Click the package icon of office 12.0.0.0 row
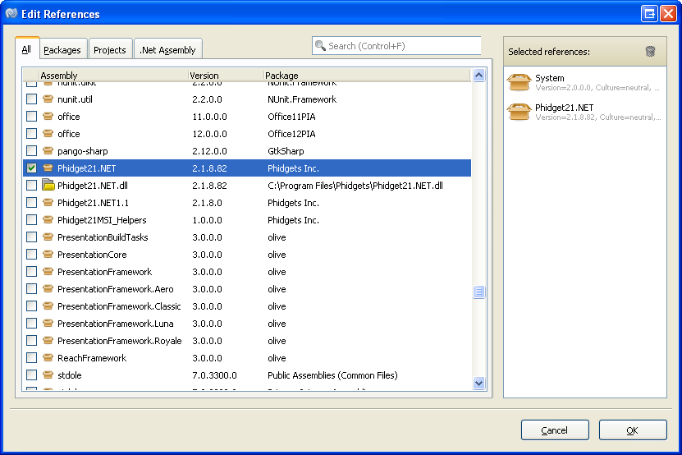Viewport: 682px width, 455px height. point(48,134)
